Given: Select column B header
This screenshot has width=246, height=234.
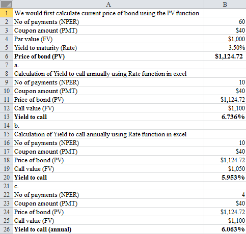Looking at the screenshot, I should (225, 4).
